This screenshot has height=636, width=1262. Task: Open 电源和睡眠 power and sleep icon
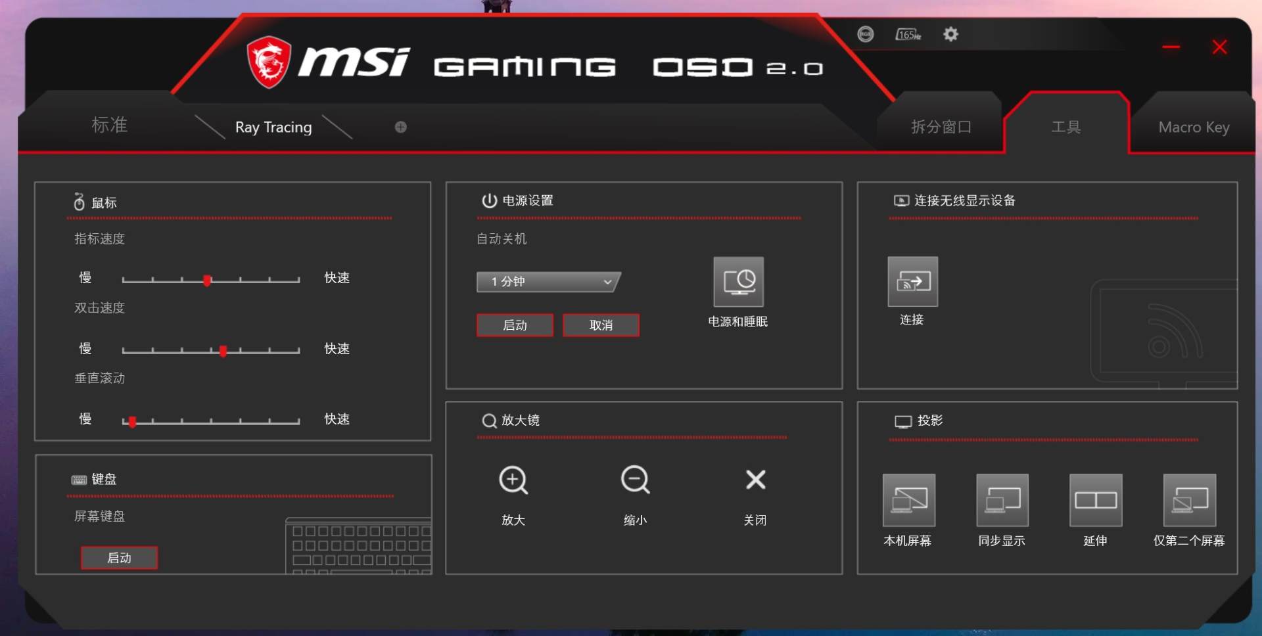(x=739, y=282)
